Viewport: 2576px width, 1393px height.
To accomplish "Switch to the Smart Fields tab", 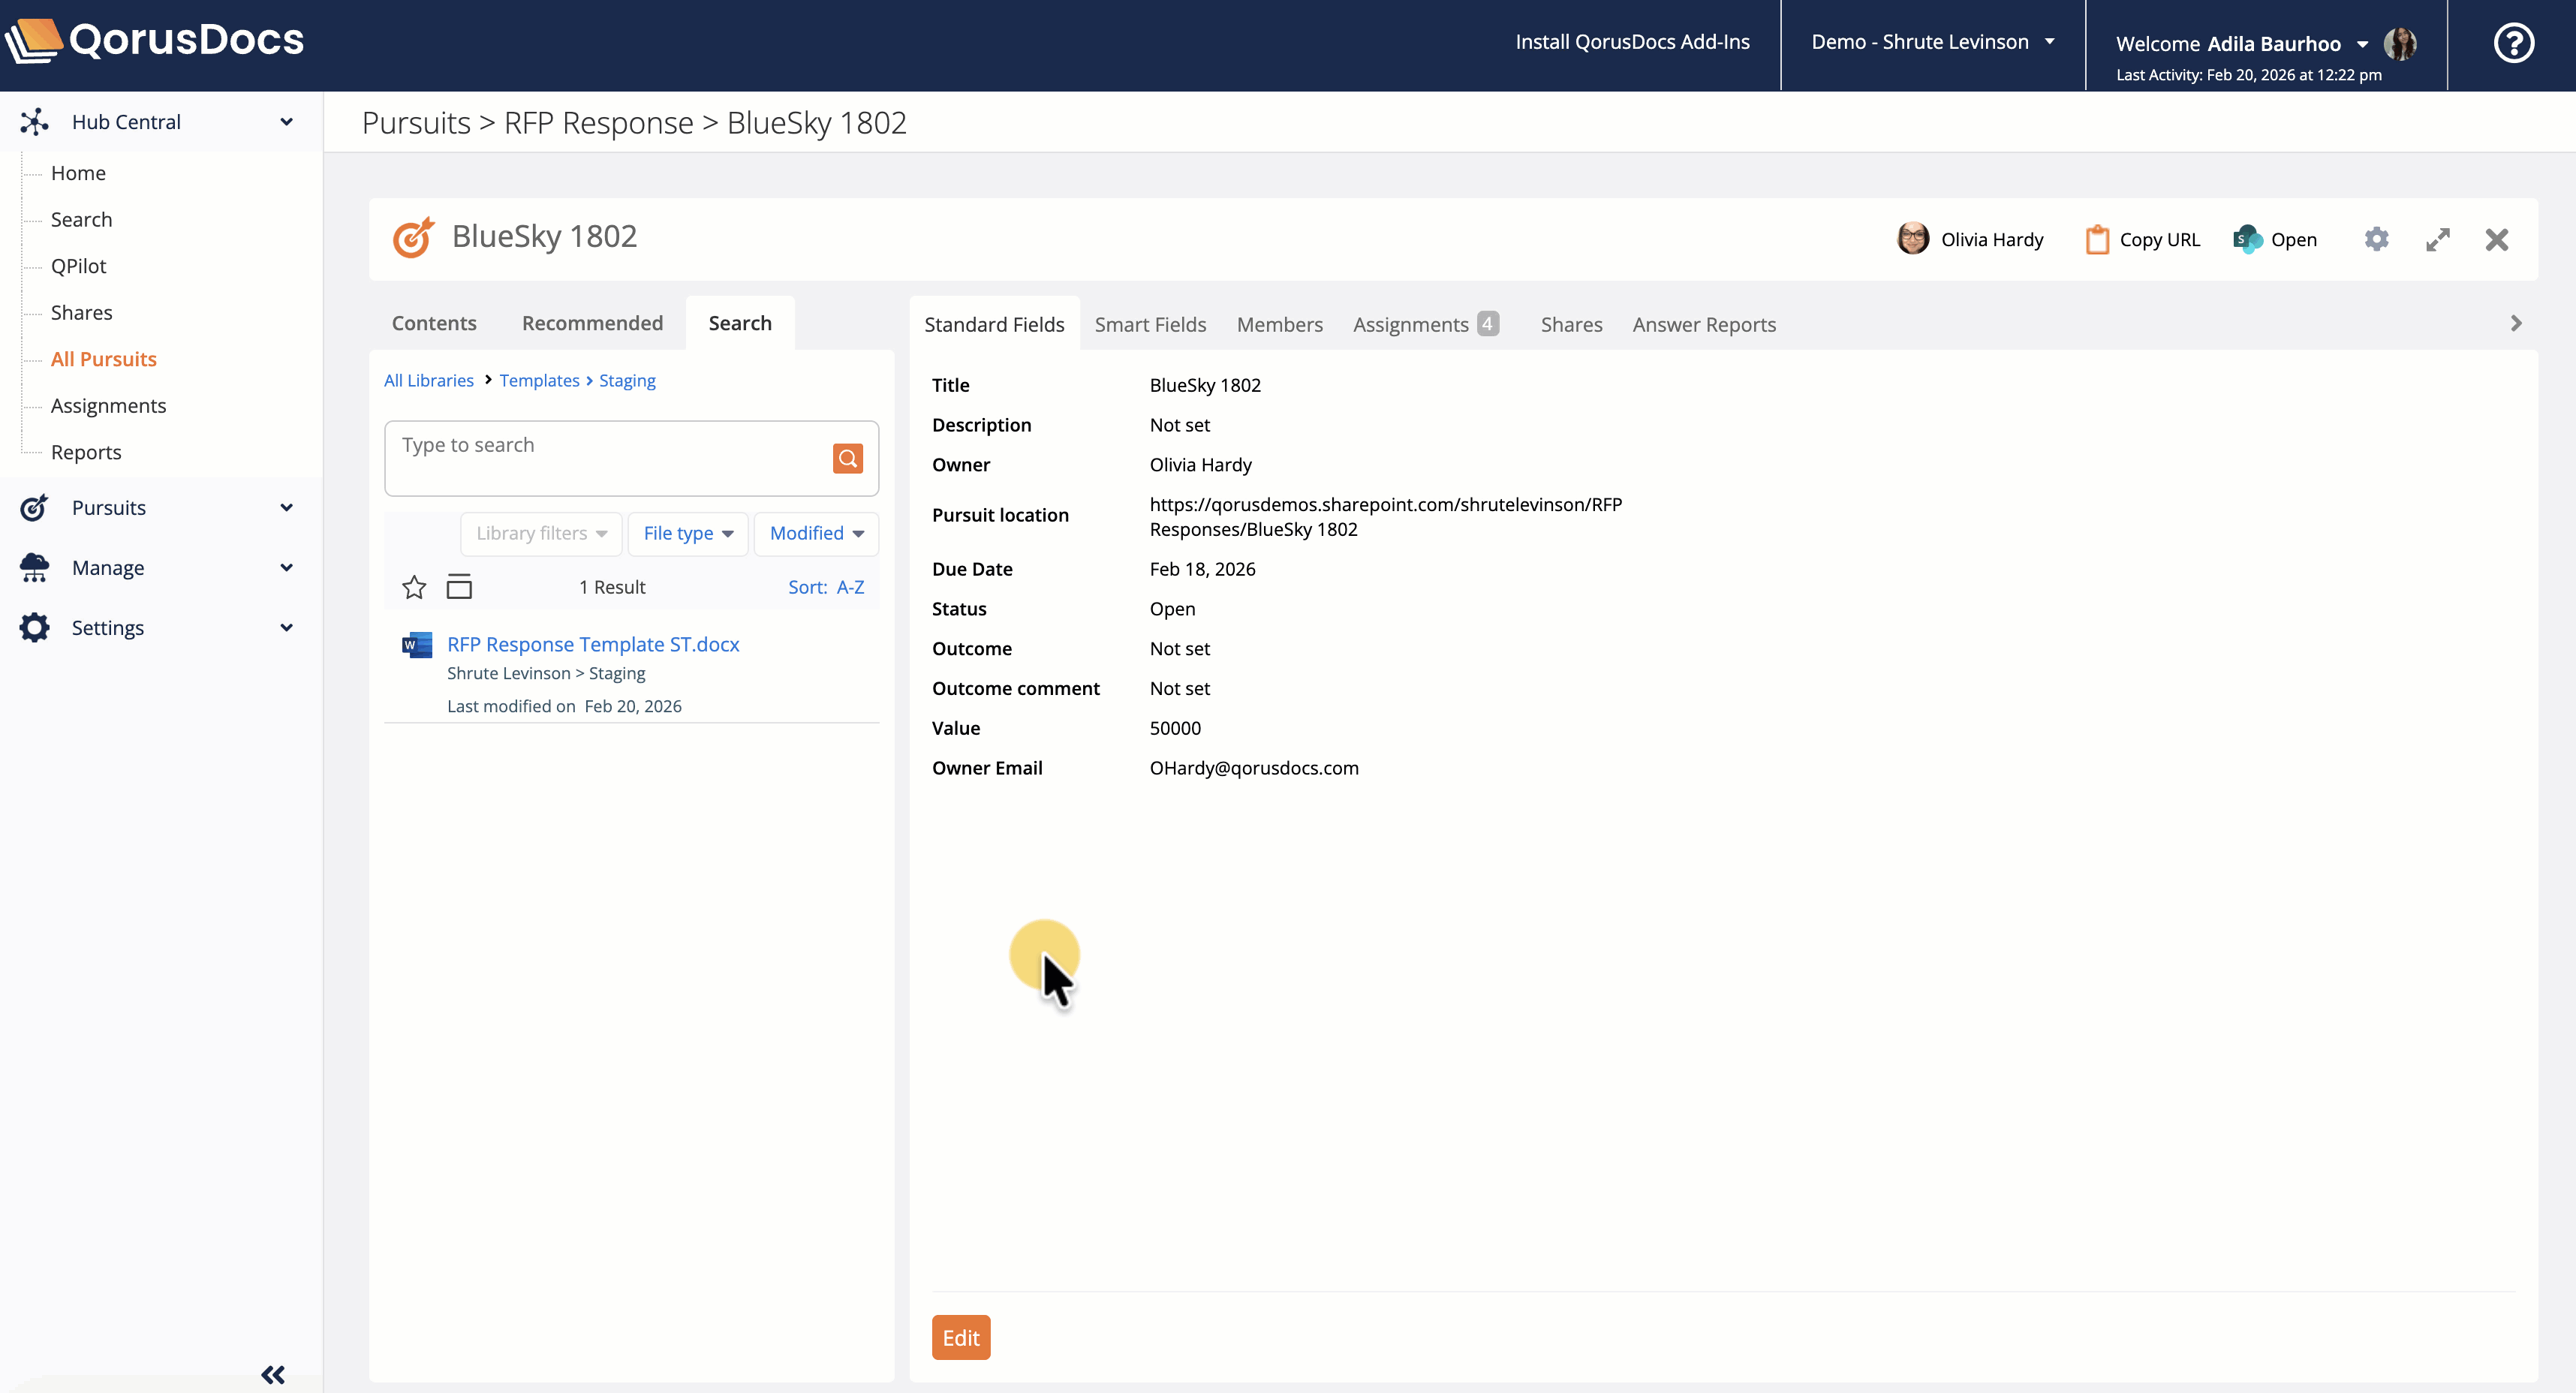I will coord(1150,324).
